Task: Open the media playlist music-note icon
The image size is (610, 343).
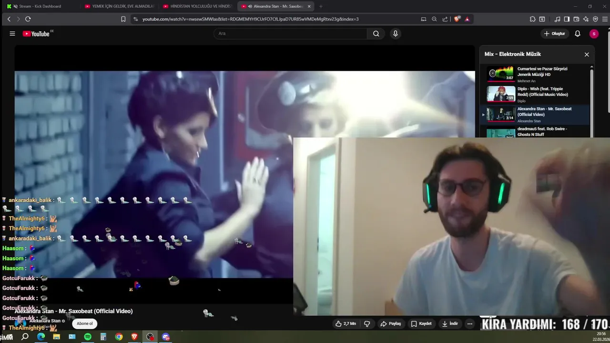Action: click(x=558, y=19)
